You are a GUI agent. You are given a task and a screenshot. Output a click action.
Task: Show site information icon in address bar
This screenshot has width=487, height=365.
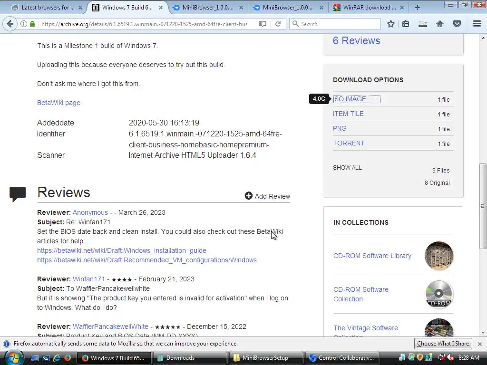[24, 24]
